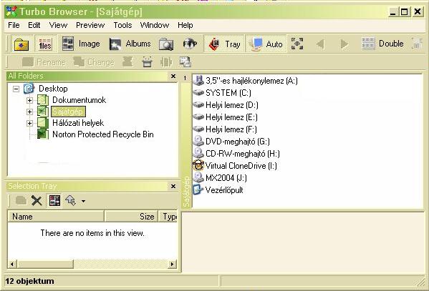Click the rotate/flip icon in second toolbar

coord(166,62)
